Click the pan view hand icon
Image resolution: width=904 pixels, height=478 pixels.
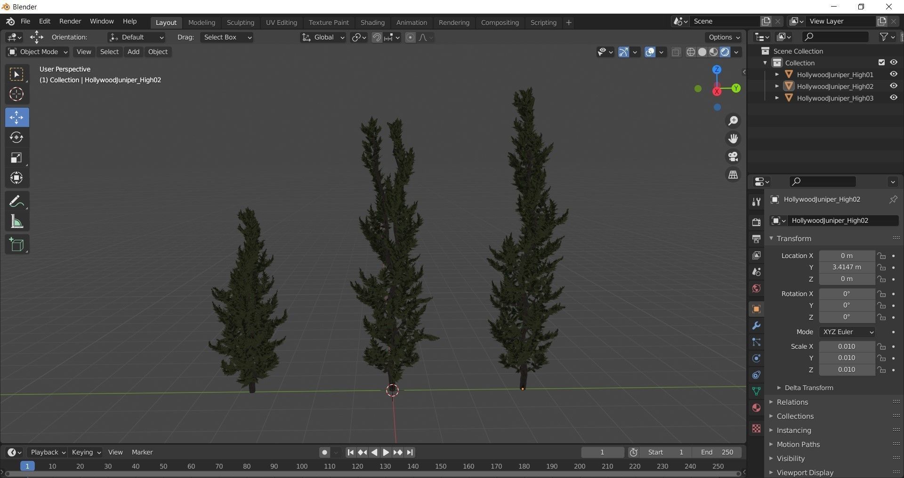pyautogui.click(x=733, y=139)
